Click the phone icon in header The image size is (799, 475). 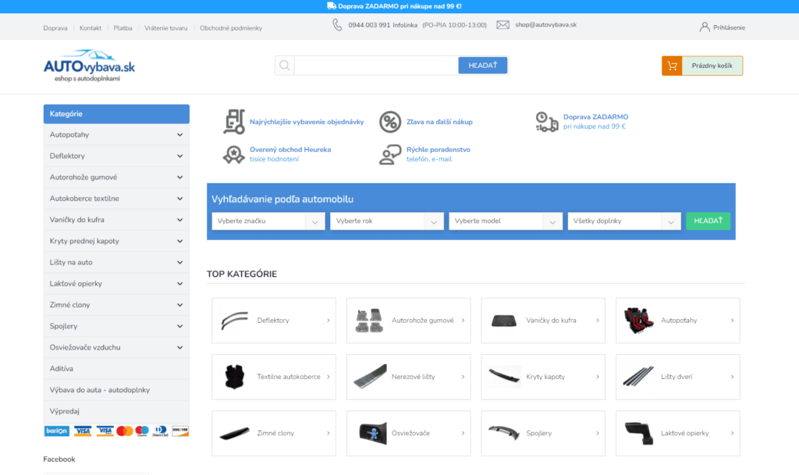click(x=337, y=25)
